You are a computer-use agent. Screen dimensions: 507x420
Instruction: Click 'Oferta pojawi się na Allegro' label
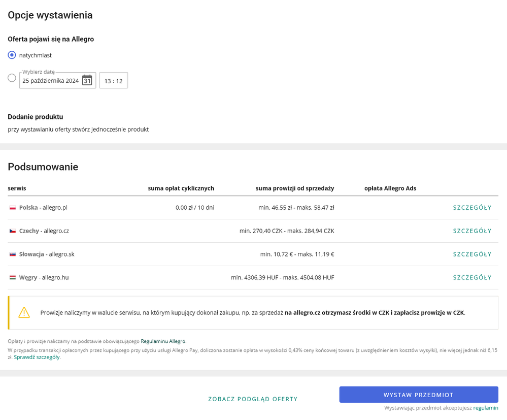pyautogui.click(x=51, y=39)
